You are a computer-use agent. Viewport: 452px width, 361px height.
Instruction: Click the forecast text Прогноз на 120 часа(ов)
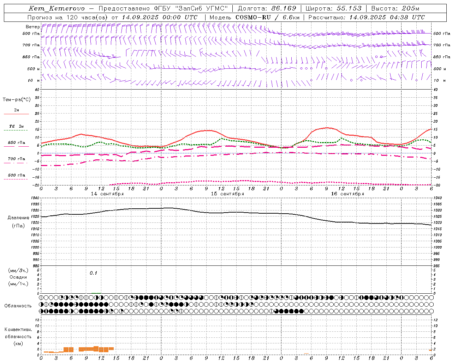pyautogui.click(x=67, y=17)
